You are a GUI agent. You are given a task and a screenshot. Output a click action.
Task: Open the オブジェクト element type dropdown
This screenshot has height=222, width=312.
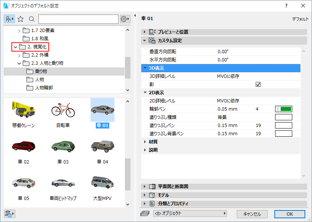(190, 214)
